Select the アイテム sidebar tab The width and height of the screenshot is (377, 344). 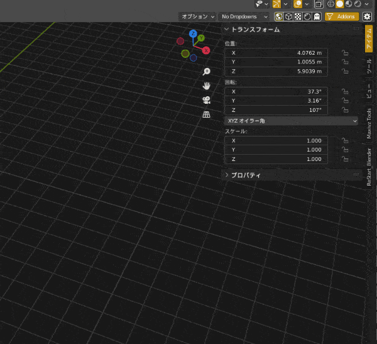[x=369, y=38]
